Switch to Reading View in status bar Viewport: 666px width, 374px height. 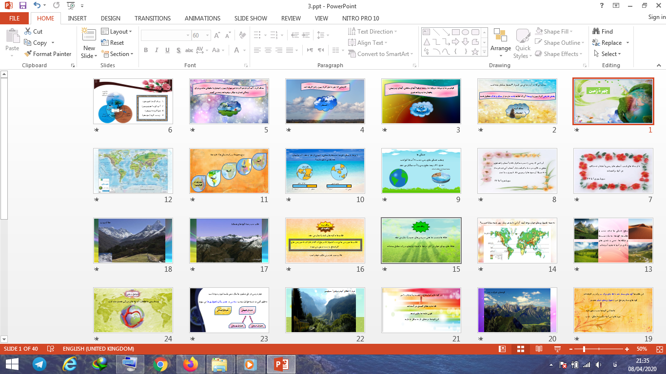coord(539,349)
